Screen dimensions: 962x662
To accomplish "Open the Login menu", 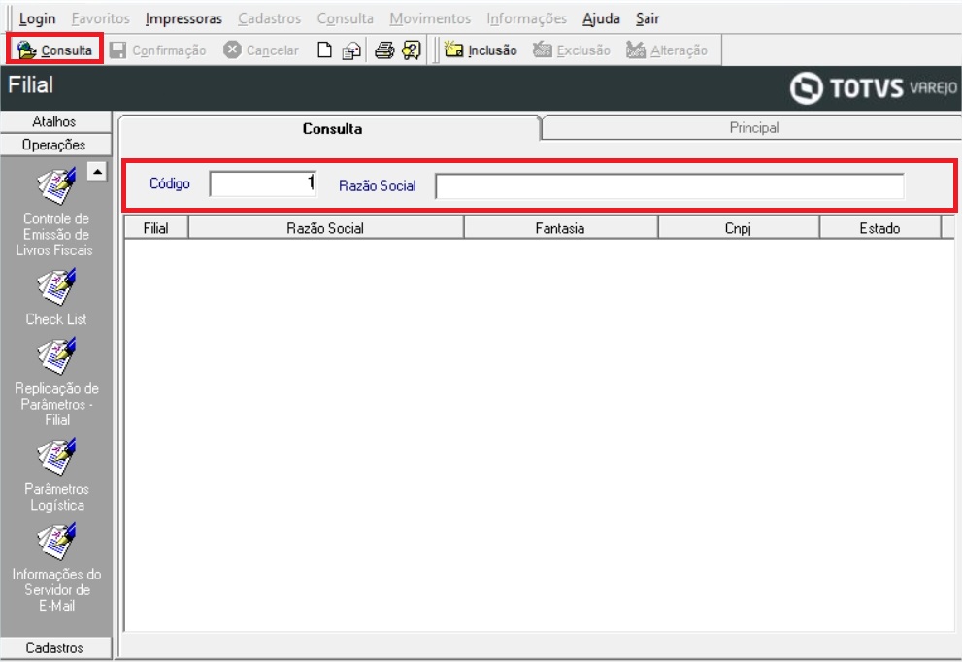I will tap(37, 19).
